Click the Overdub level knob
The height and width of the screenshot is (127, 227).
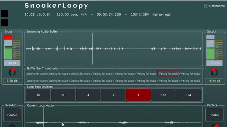[x=12, y=126]
